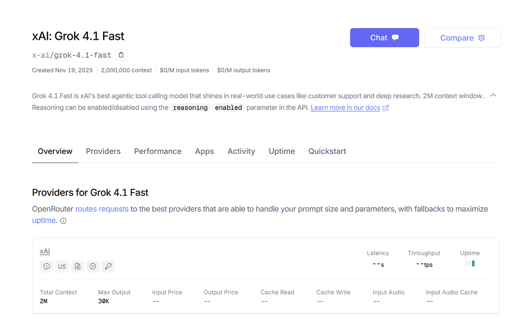
Task: Click the Cache Write label
Action: point(333,292)
